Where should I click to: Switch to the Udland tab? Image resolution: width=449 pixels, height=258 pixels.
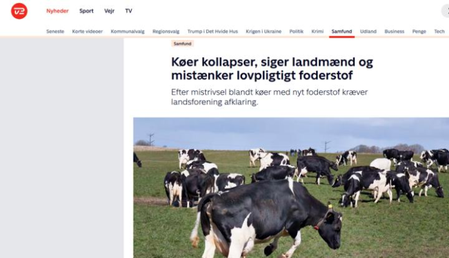pos(368,32)
